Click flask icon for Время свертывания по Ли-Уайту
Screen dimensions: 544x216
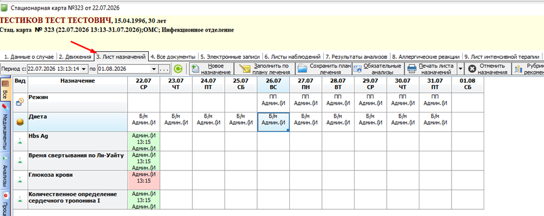(20, 160)
